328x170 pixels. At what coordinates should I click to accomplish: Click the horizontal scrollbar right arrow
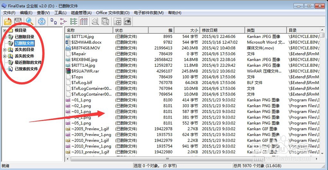317,159
